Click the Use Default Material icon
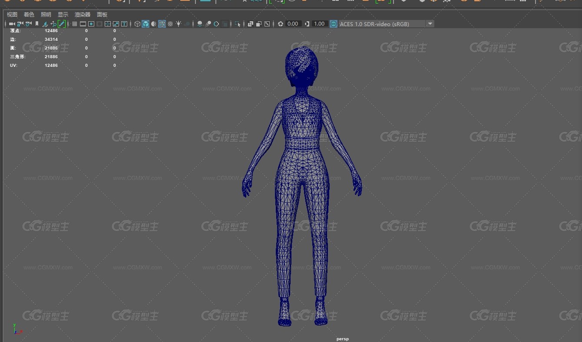The image size is (582, 342). (154, 24)
